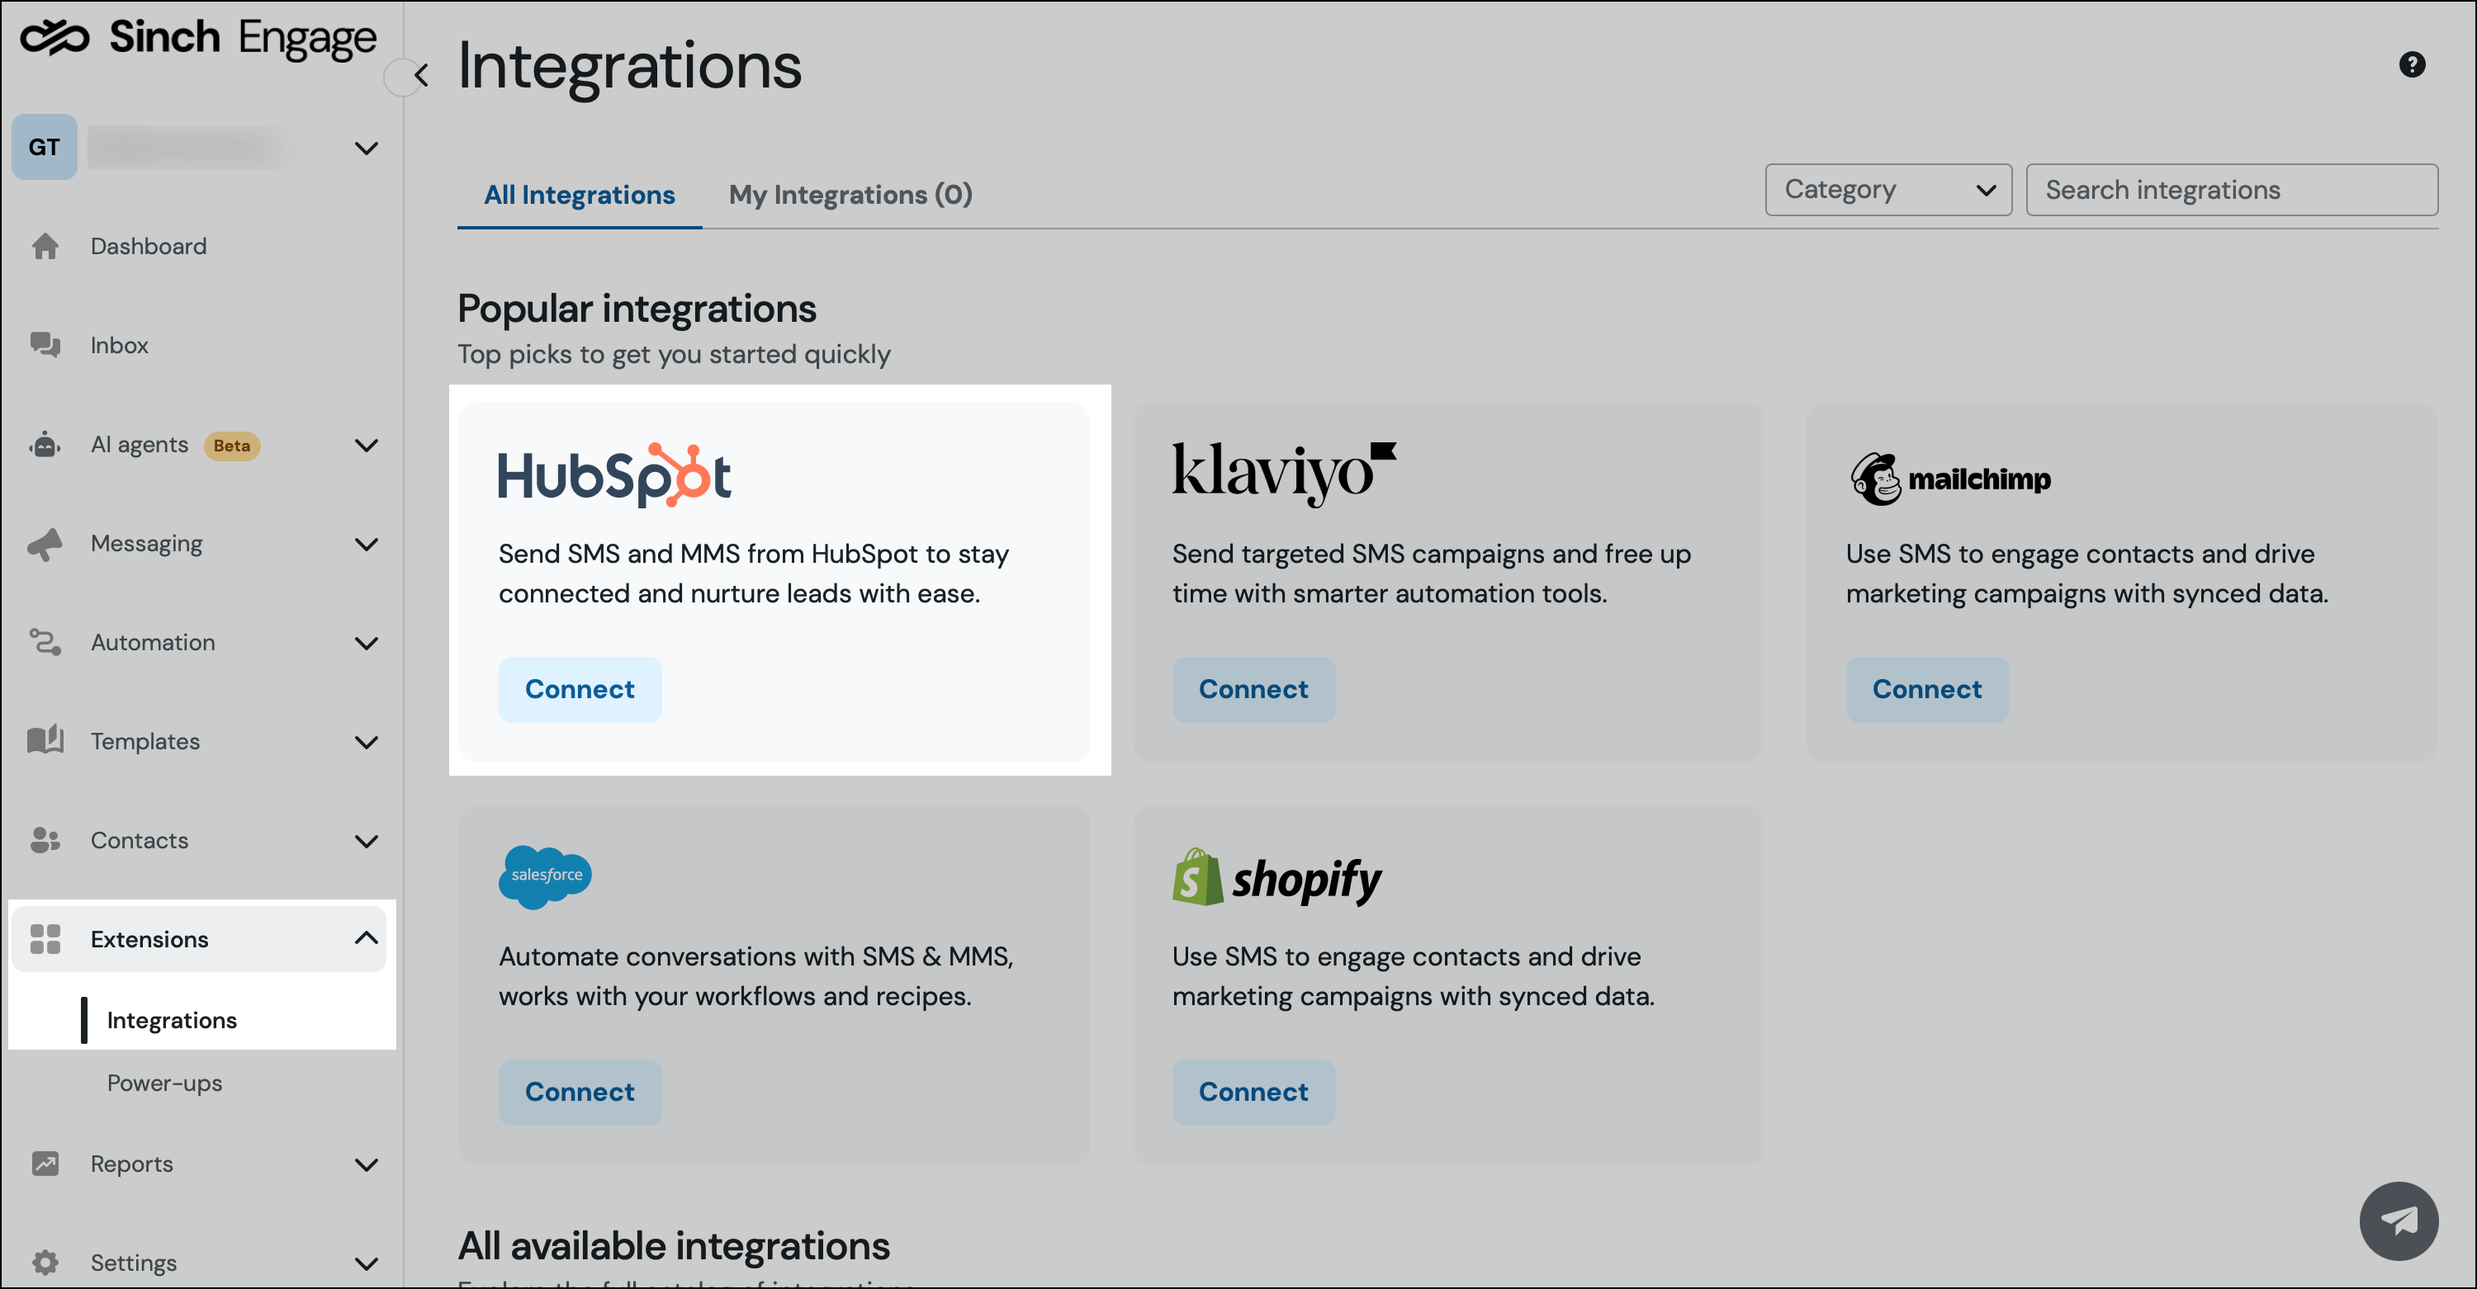Click the Contacts people icon
2477x1289 pixels.
(x=45, y=840)
